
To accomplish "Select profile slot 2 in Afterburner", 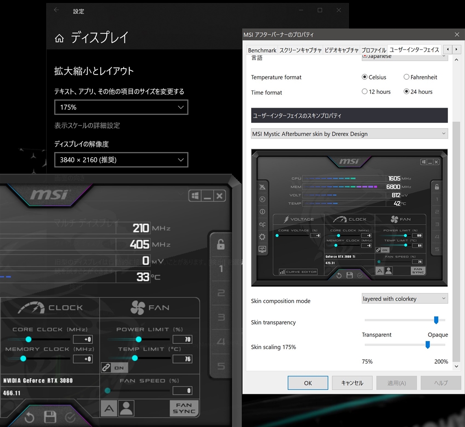I will [x=221, y=293].
